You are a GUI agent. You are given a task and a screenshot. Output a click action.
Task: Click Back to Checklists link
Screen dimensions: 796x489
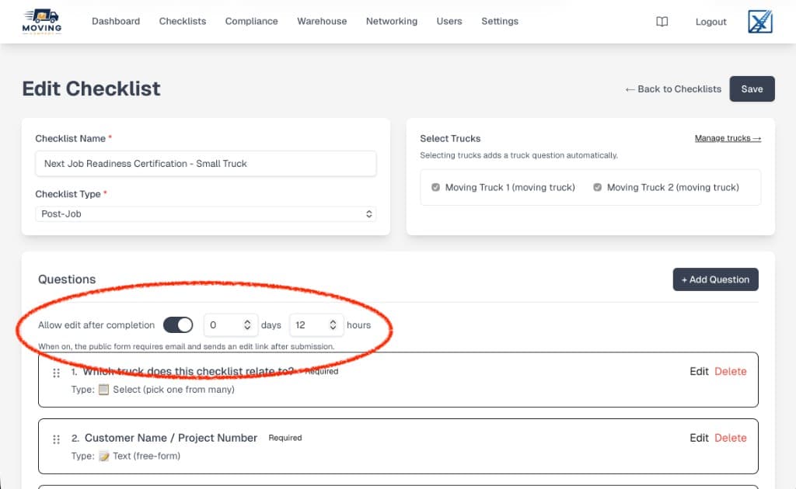click(x=673, y=89)
